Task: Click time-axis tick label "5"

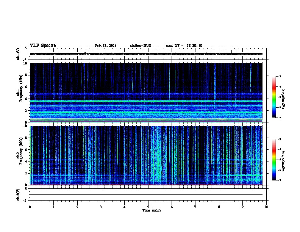Action: [x=148, y=207]
